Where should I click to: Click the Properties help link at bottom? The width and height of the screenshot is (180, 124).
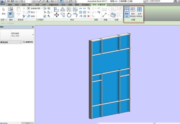[x=4, y=123]
